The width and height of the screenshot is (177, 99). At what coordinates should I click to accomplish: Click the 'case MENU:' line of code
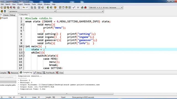(51, 59)
